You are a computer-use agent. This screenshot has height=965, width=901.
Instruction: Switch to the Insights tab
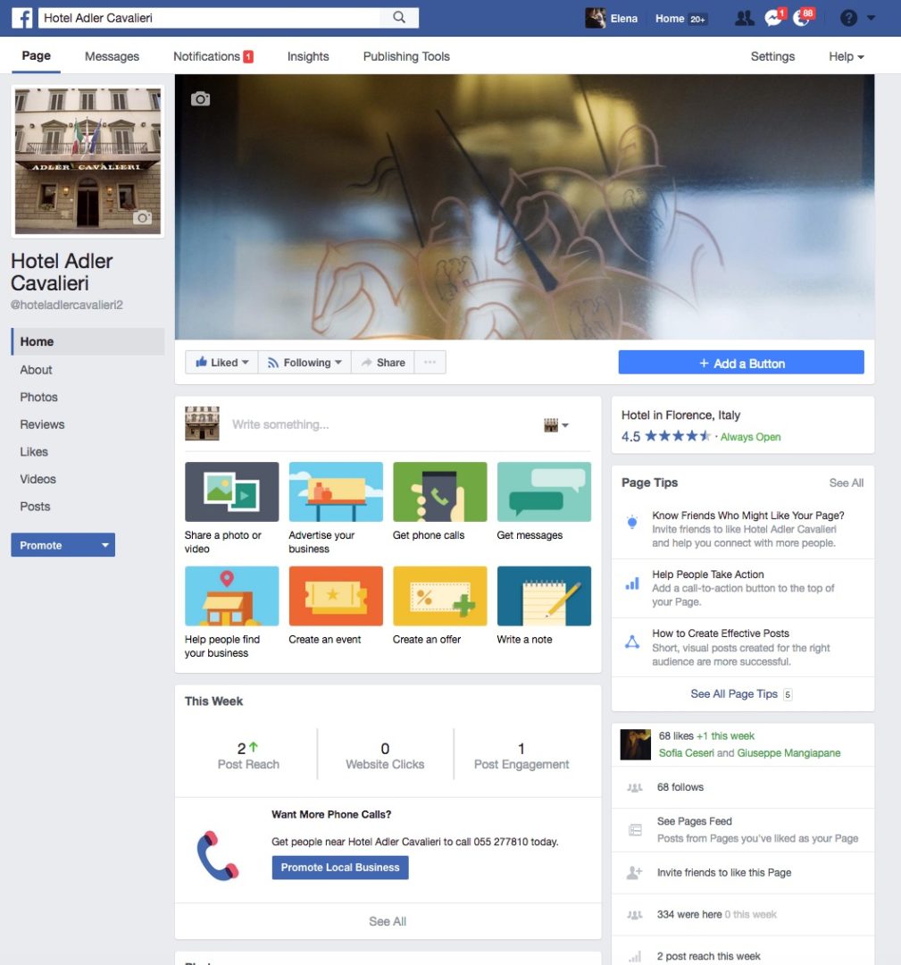tap(308, 56)
